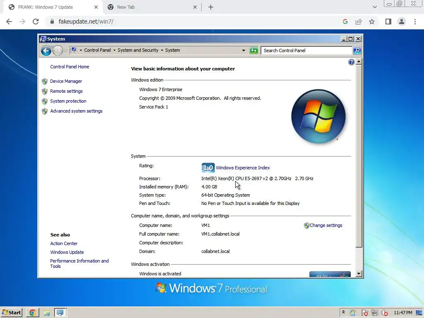Click the computer icon in address bar
The width and height of the screenshot is (424, 318).
pos(74,50)
